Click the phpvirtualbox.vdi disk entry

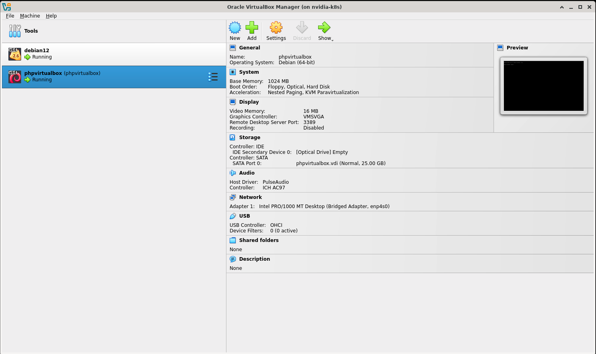click(x=341, y=163)
